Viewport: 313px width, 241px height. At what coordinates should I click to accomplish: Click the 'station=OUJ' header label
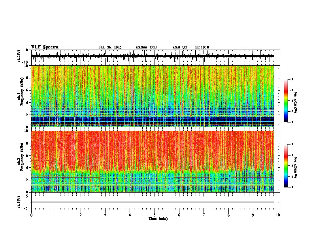click(146, 47)
